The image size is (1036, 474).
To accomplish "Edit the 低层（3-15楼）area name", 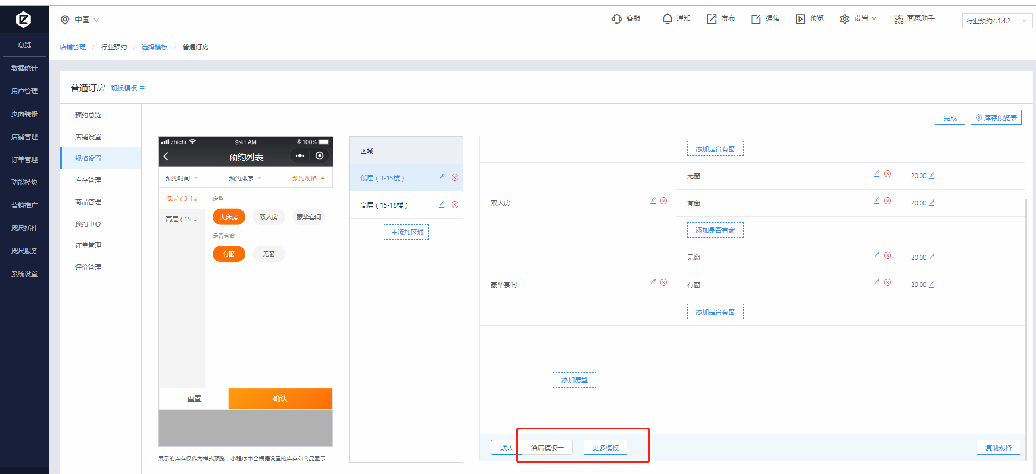I will pyautogui.click(x=441, y=177).
